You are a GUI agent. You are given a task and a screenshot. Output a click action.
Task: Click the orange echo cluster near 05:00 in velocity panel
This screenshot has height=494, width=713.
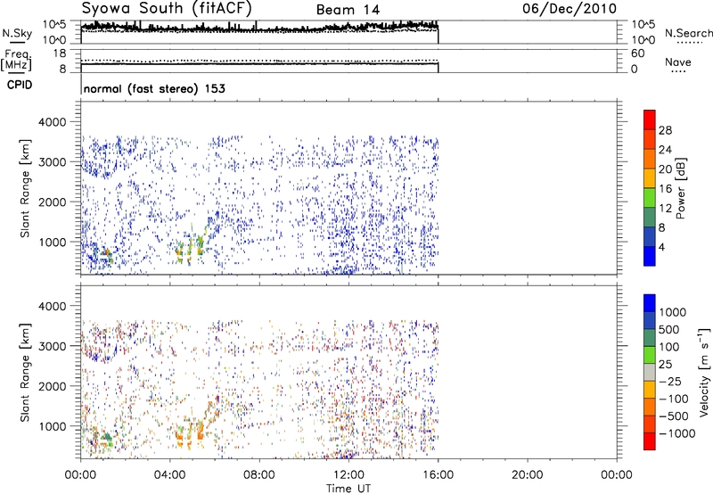190,434
